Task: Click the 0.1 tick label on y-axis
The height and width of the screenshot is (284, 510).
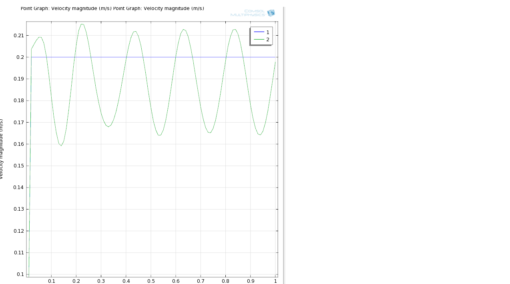Action: pyautogui.click(x=20, y=274)
